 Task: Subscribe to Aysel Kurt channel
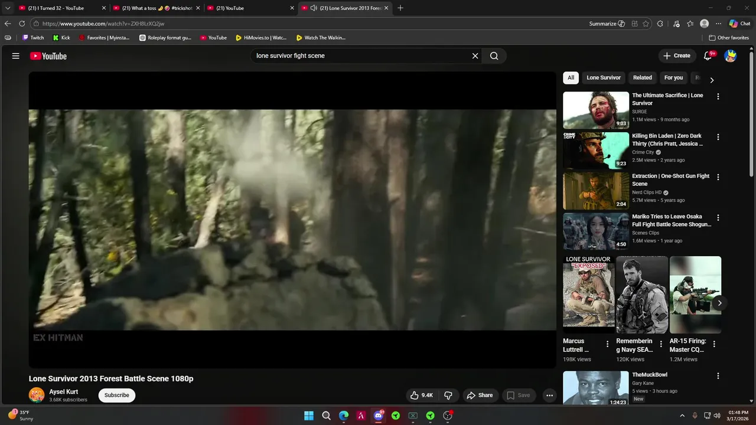pos(117,395)
